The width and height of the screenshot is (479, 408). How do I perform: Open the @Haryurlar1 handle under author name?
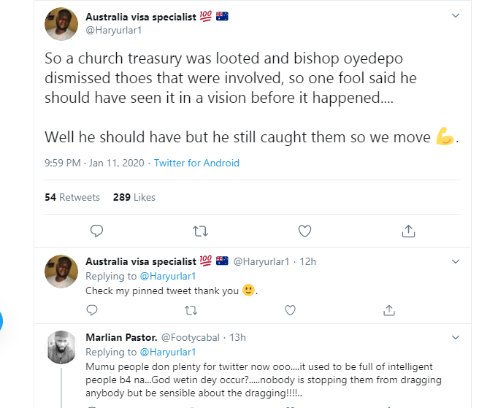pyautogui.click(x=115, y=31)
